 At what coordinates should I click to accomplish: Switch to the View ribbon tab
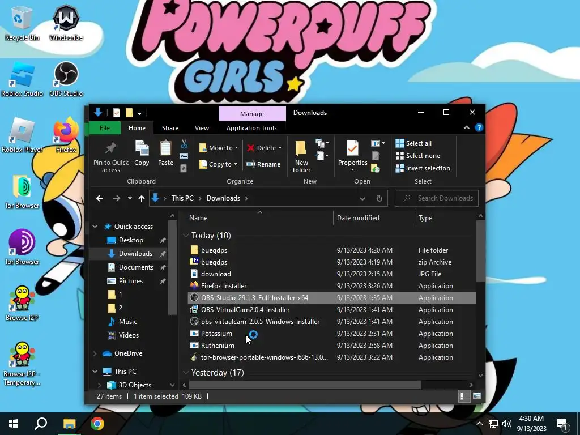[202, 128]
